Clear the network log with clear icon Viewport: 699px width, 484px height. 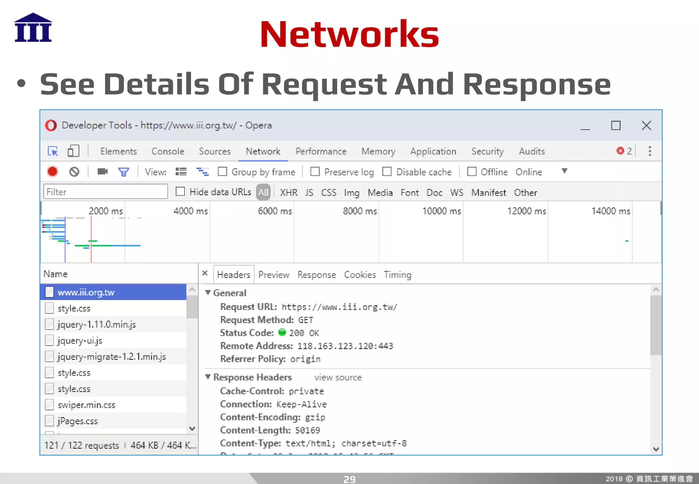click(74, 171)
